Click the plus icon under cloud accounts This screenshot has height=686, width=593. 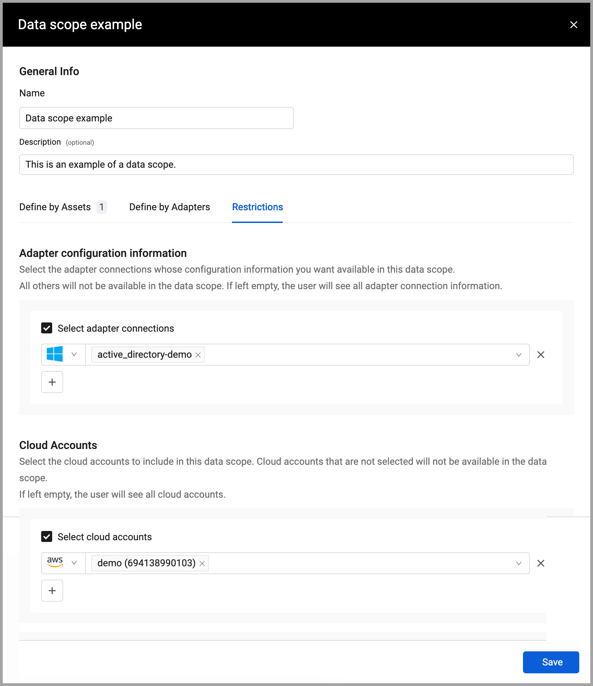(52, 590)
